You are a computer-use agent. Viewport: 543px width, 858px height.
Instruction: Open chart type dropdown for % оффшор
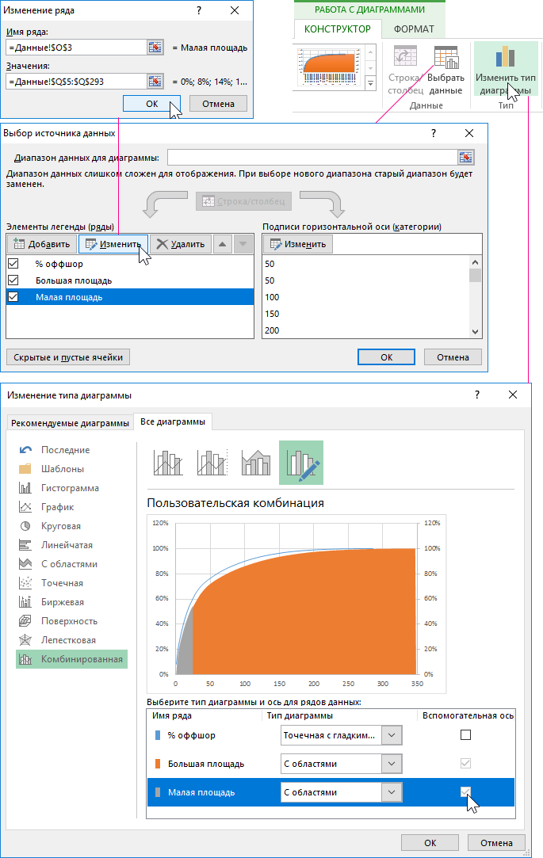[x=392, y=735]
